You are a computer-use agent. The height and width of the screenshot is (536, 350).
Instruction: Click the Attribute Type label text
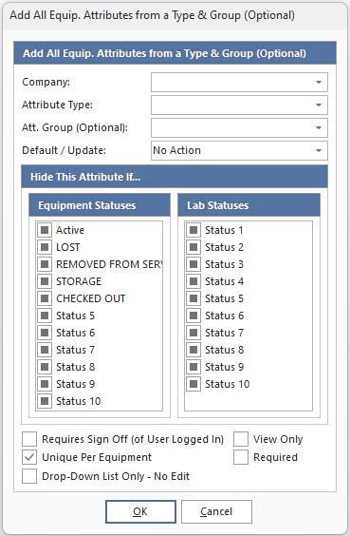click(57, 105)
